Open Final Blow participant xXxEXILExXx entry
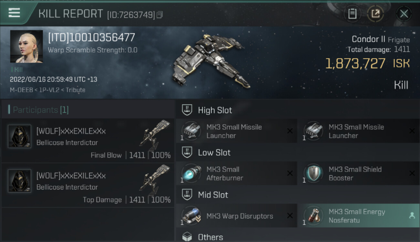 [88, 140]
